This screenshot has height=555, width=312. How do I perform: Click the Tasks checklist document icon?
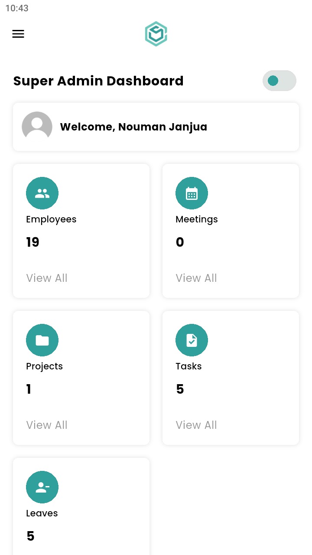click(x=192, y=340)
